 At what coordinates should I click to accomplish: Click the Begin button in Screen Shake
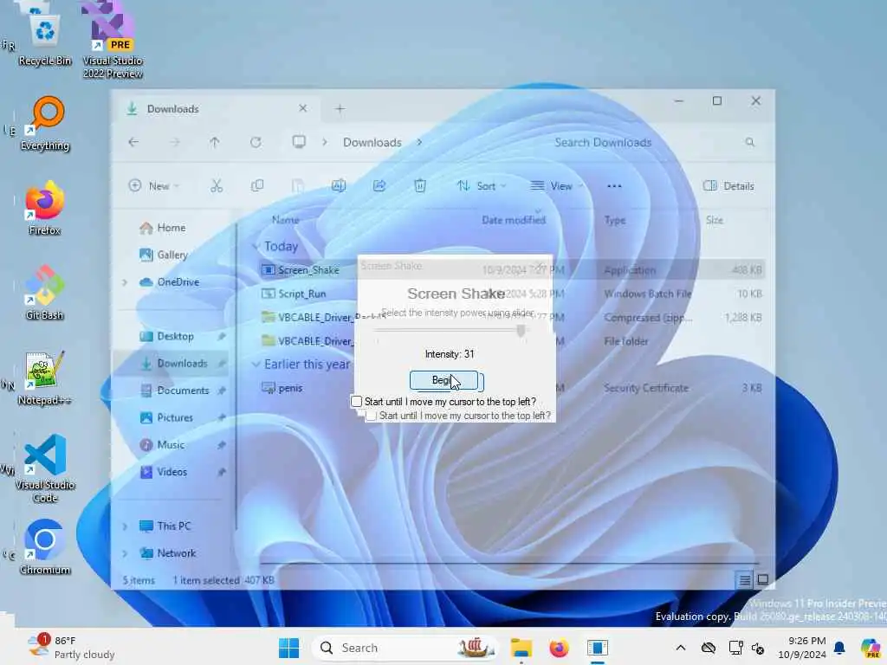tap(443, 380)
